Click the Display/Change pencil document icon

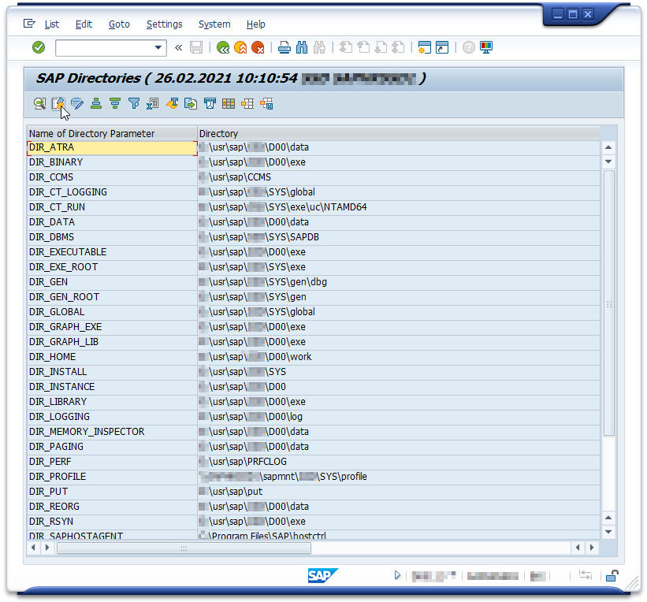tap(58, 103)
